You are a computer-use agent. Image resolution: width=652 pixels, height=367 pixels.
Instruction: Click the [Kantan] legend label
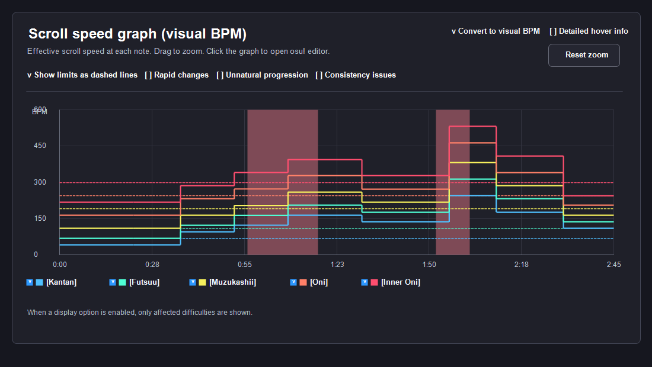click(x=62, y=282)
